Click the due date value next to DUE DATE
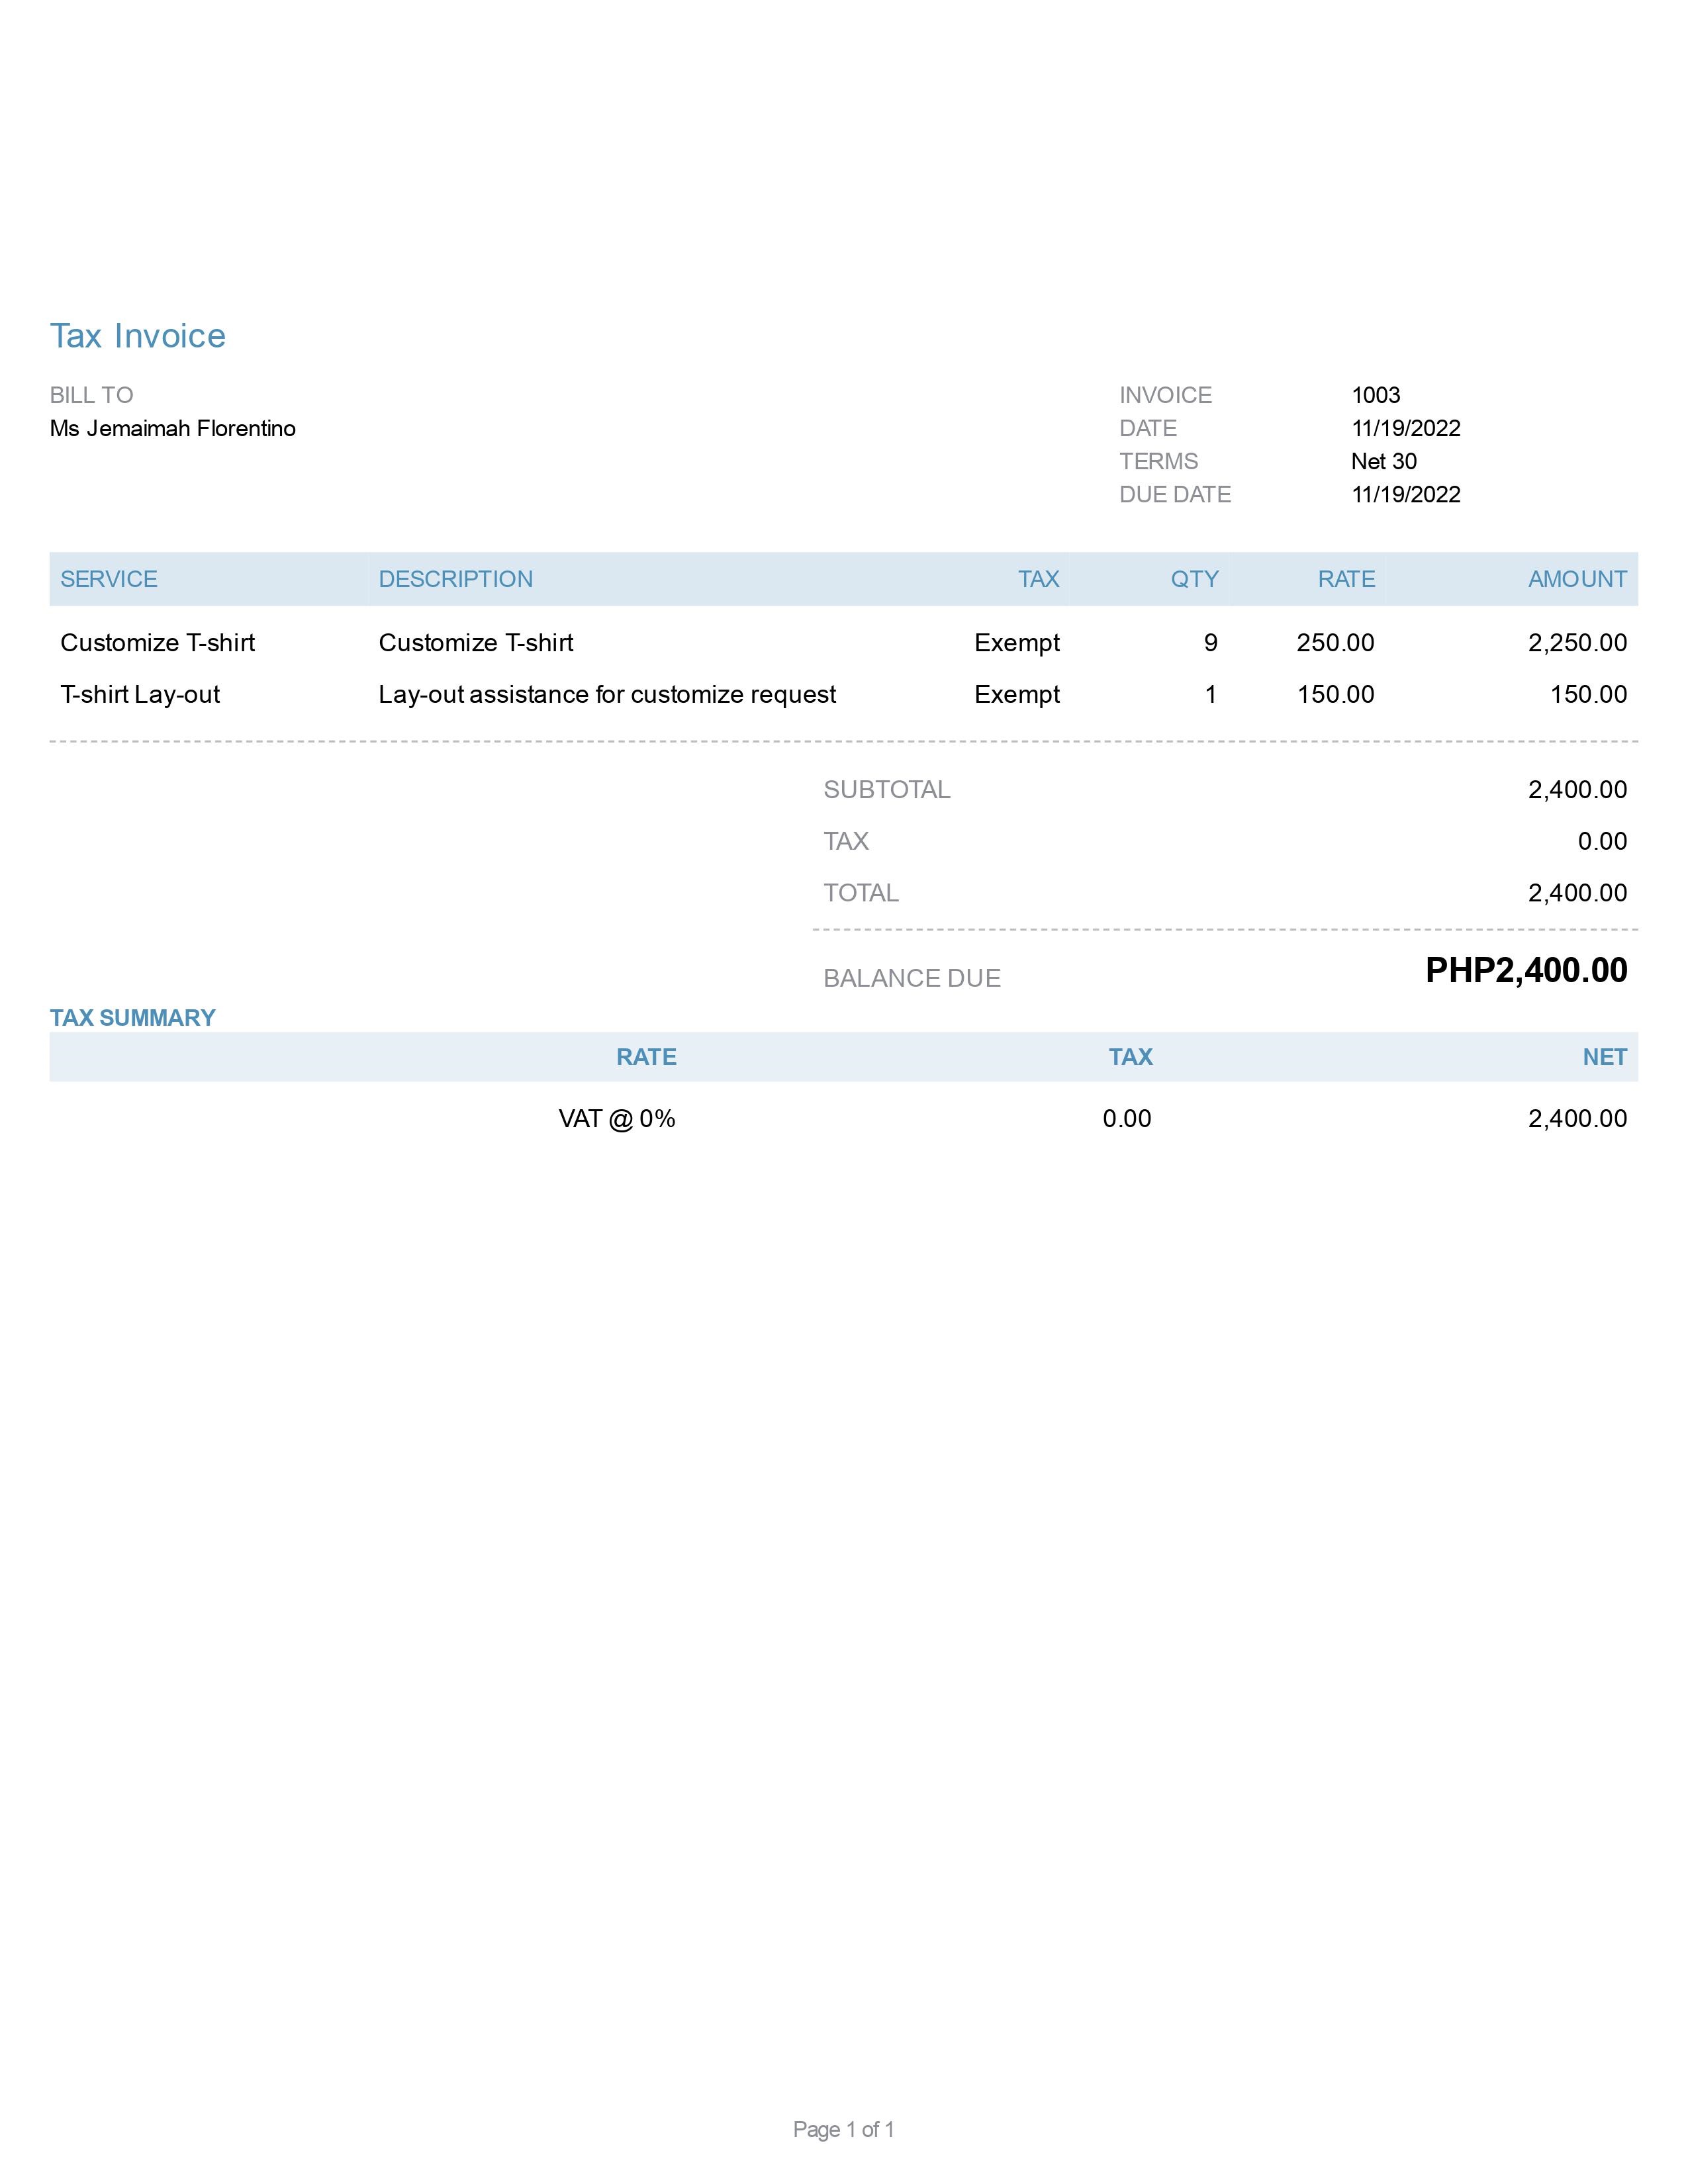The width and height of the screenshot is (1688, 2184). tap(1405, 494)
